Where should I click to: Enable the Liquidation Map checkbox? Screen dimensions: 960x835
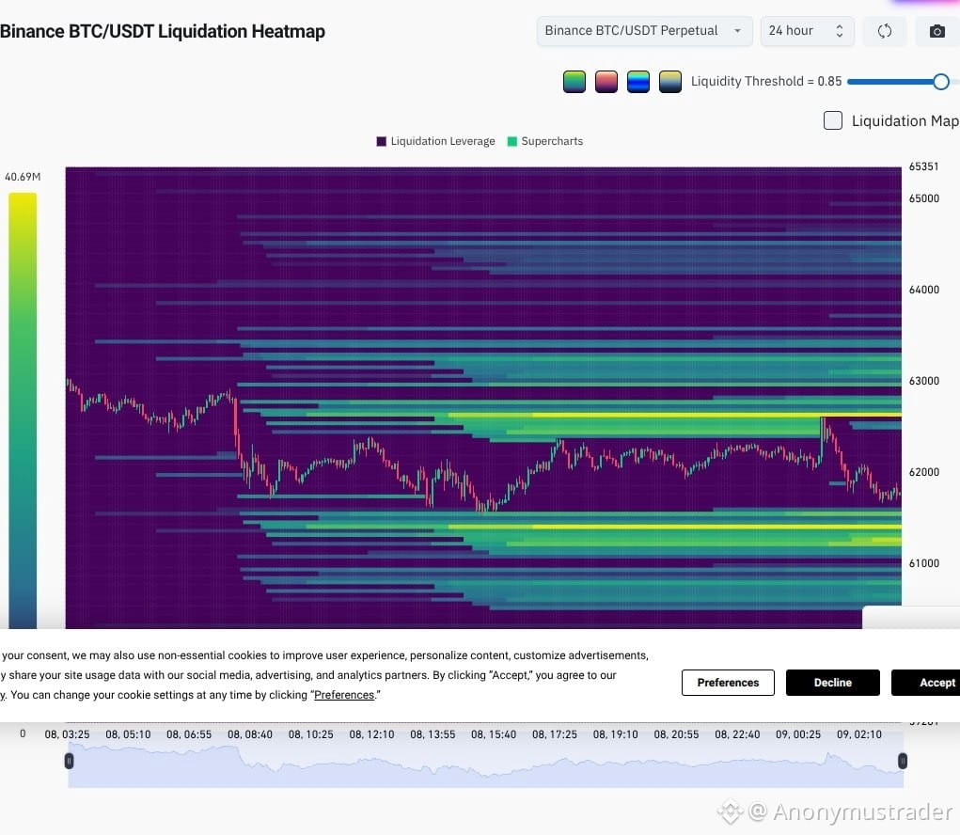[x=833, y=120]
